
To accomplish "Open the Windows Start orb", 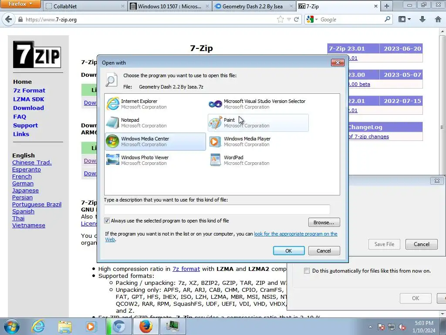I will coord(12,326).
